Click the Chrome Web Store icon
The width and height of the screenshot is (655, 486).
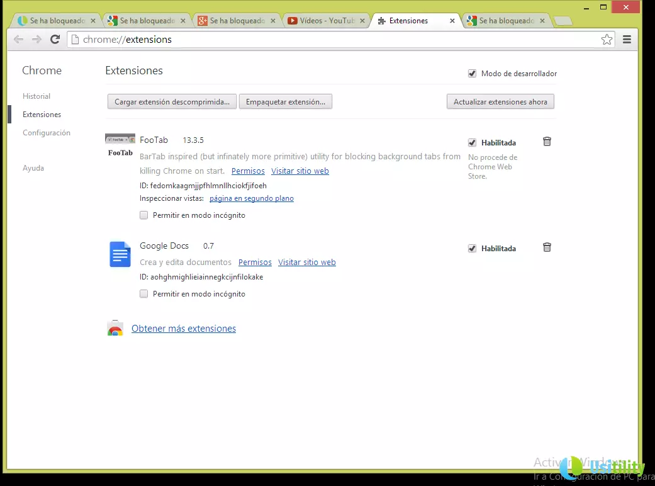[x=115, y=329]
